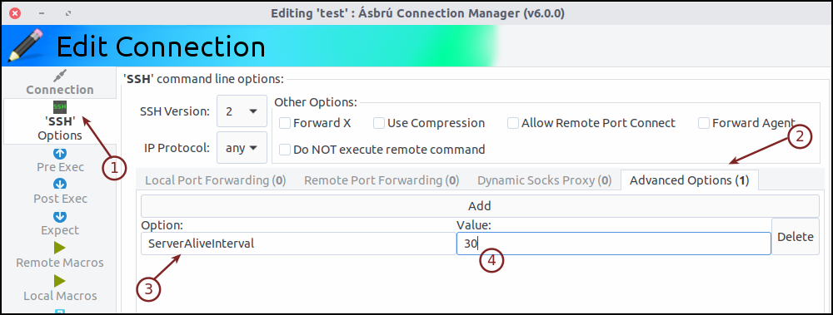
Task: Delete the ServerAliveInterval option row
Action: click(796, 237)
